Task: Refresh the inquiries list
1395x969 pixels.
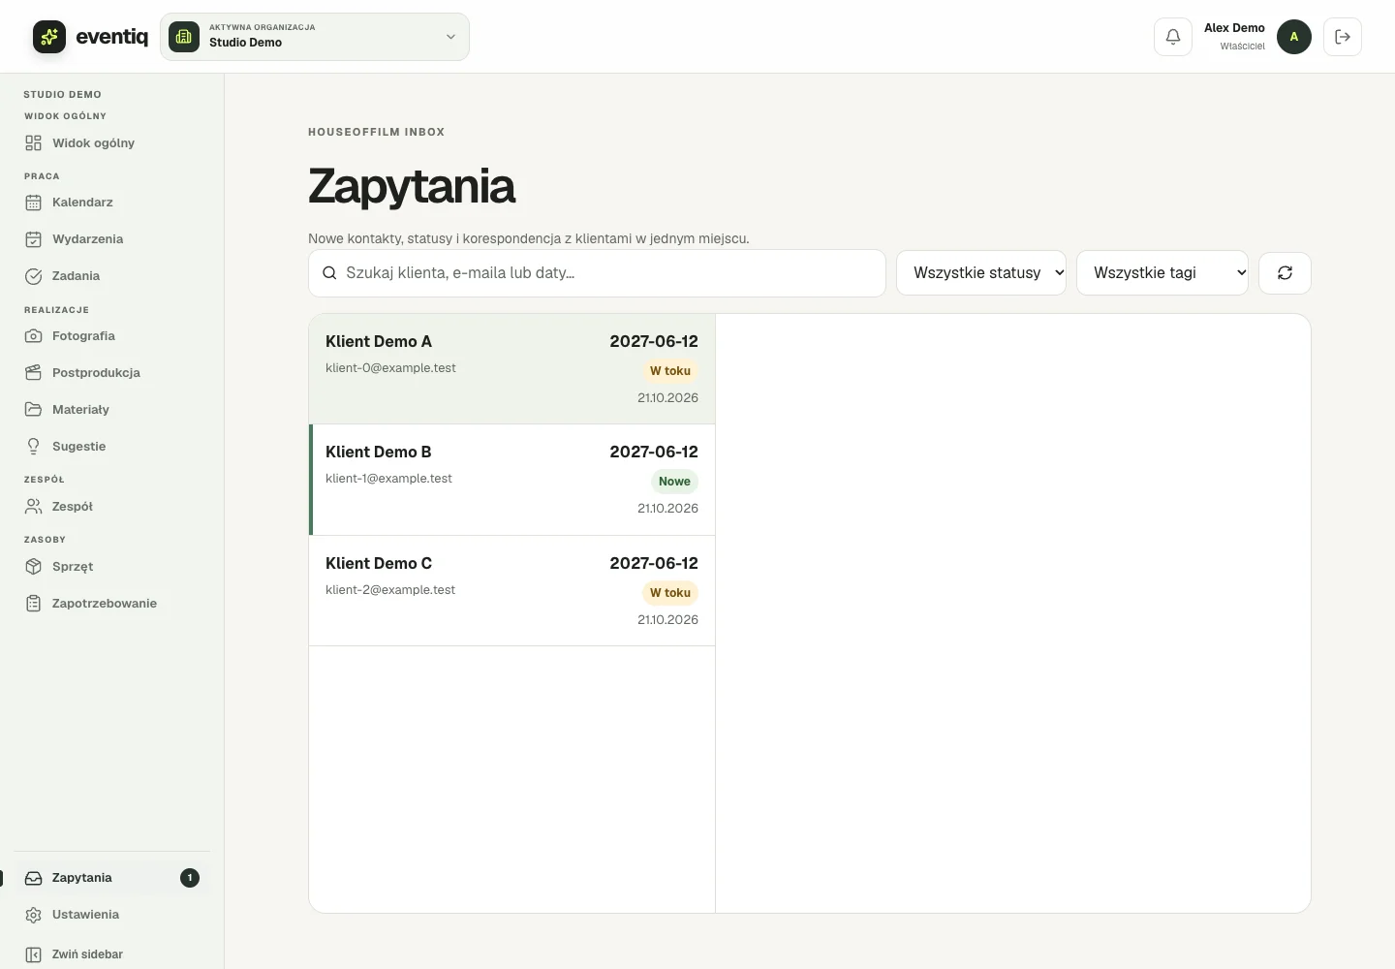Action: (x=1285, y=273)
